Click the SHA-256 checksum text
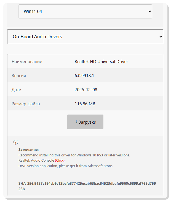The width and height of the screenshot is (171, 201). (x=87, y=186)
